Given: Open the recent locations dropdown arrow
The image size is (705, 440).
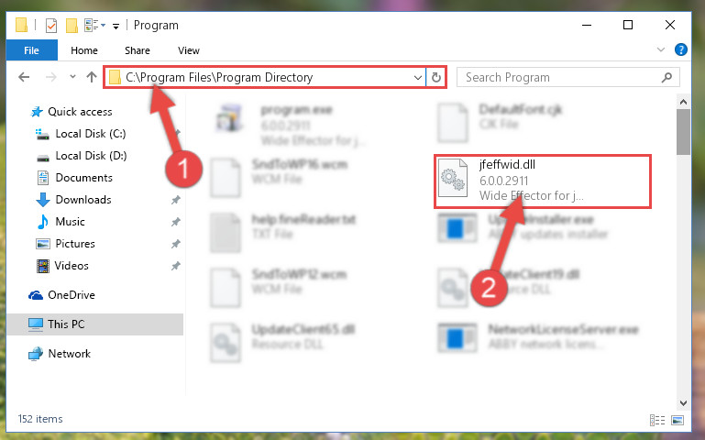Looking at the screenshot, I should coord(72,77).
